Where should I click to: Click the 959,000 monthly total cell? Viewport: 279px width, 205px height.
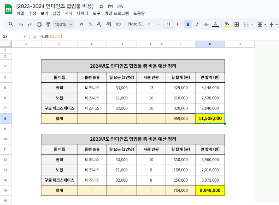click(180, 119)
